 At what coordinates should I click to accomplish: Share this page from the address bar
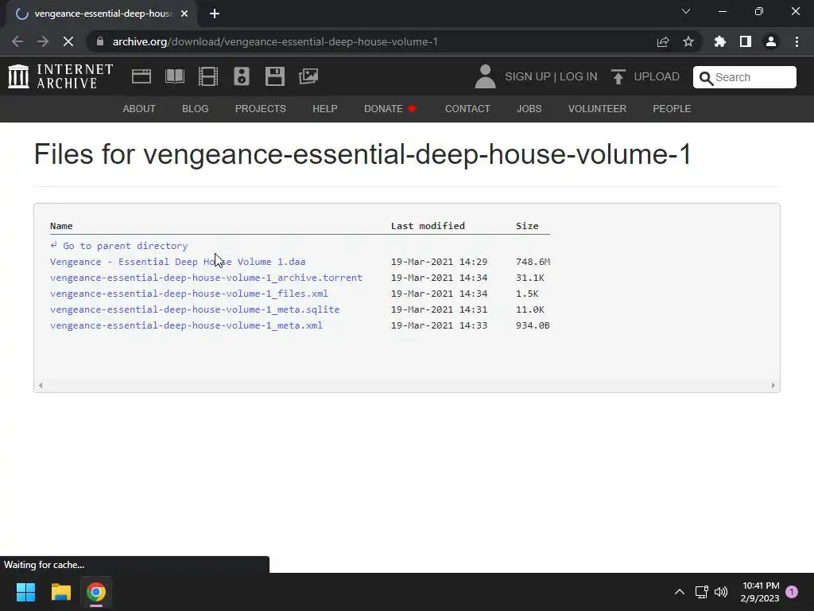(663, 41)
